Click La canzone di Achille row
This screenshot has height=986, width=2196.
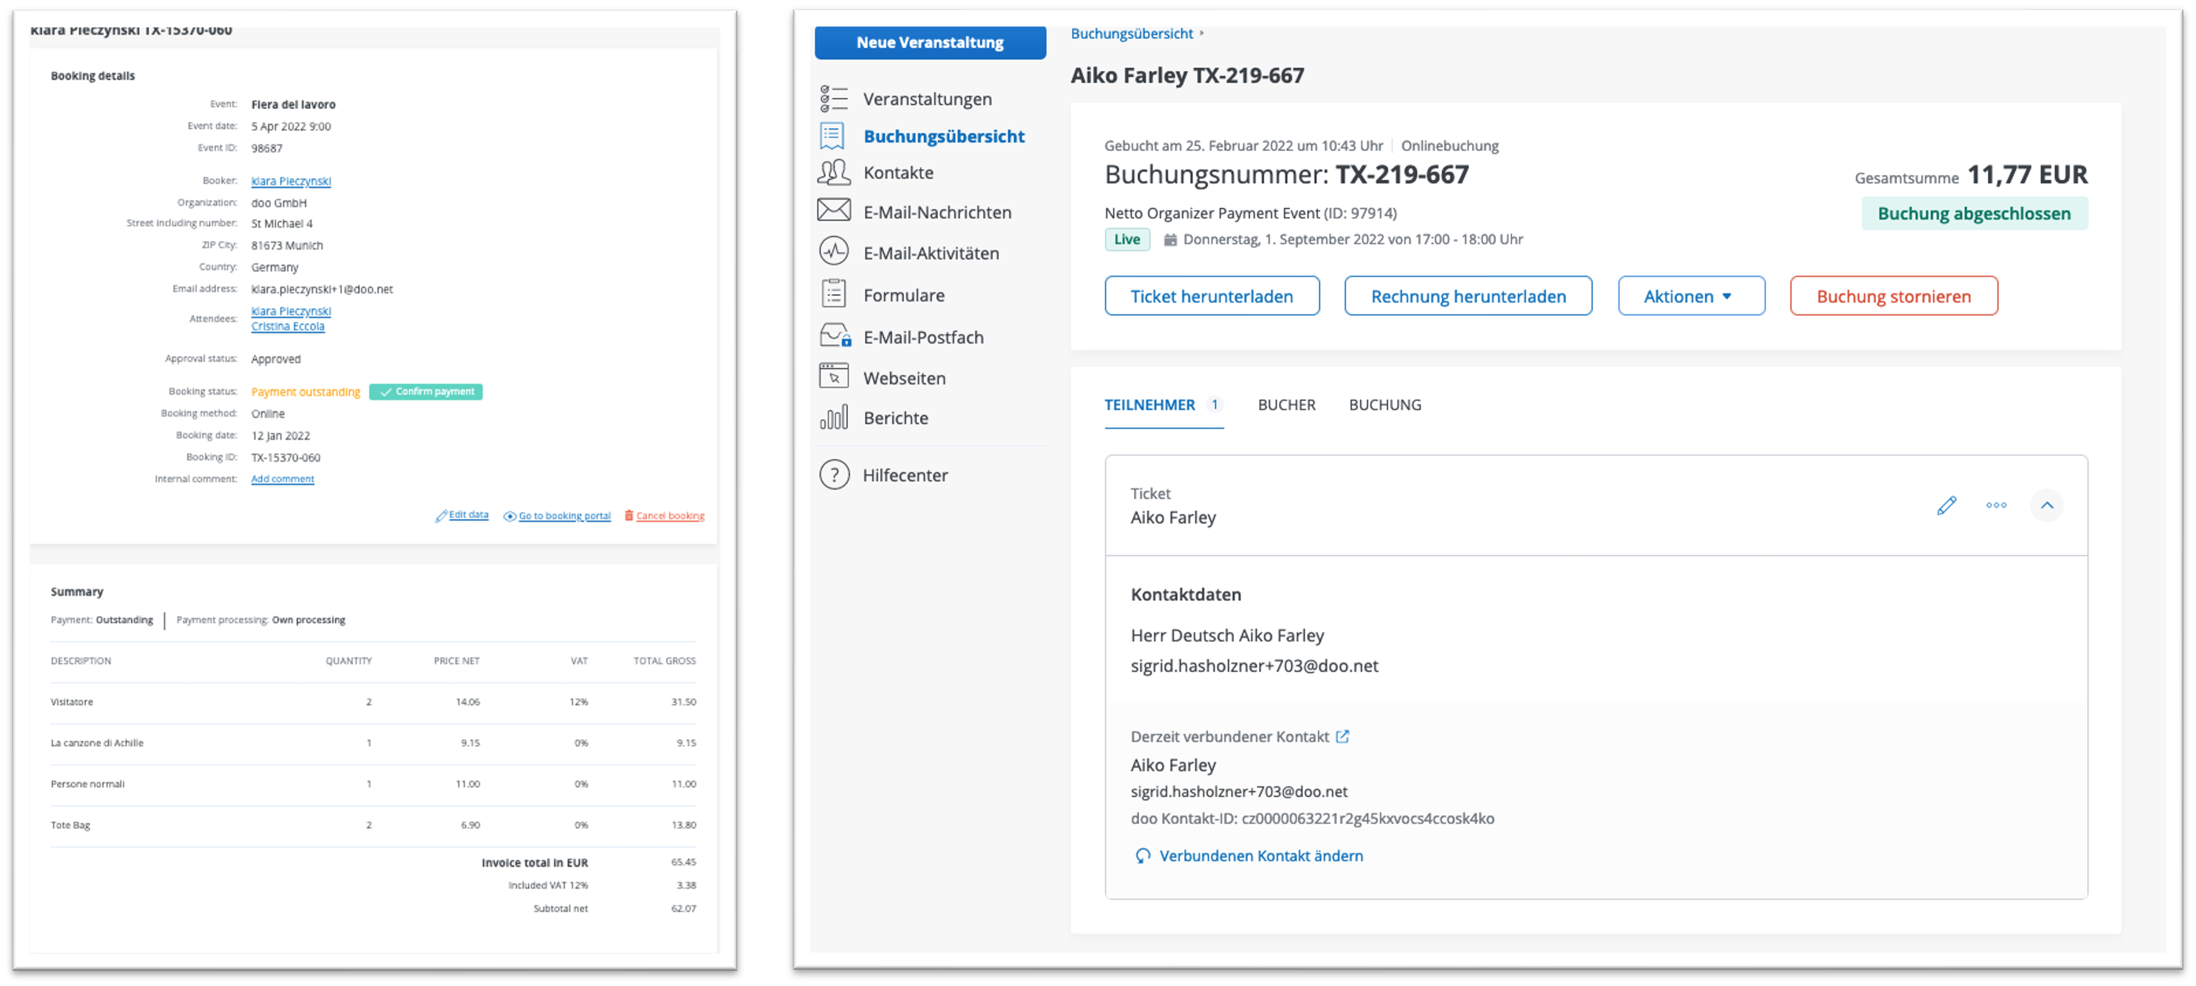coord(372,743)
